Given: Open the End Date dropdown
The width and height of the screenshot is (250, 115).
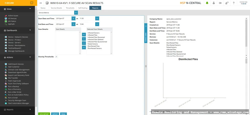Looking at the screenshot, I should coord(73,24).
